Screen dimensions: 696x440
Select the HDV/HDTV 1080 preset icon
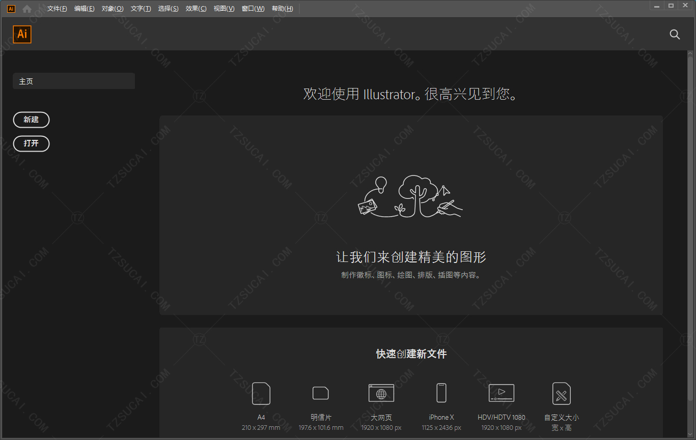(502, 393)
